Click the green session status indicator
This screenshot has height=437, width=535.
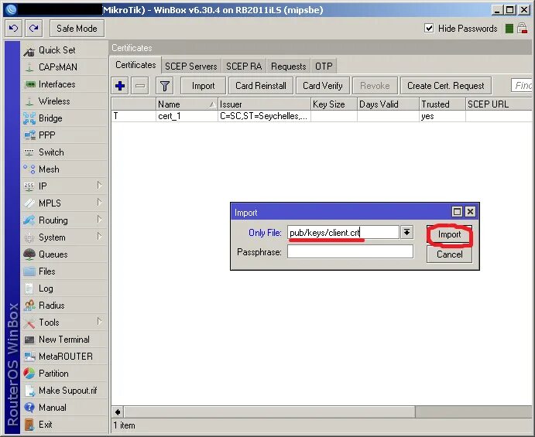tap(509, 29)
